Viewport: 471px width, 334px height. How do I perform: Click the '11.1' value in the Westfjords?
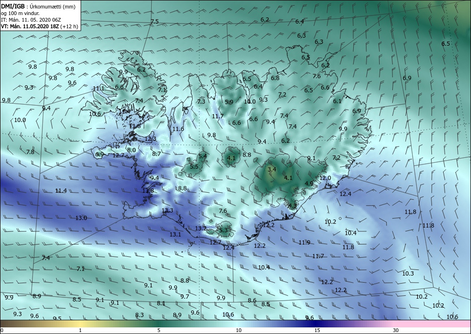pyautogui.click(x=98, y=88)
